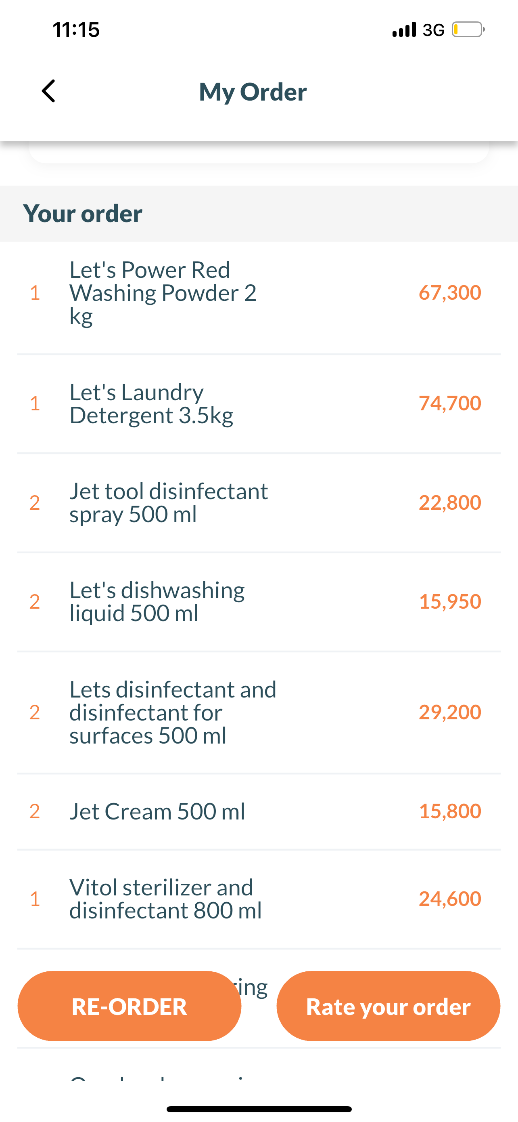Tap the 15,950 price amount
Viewport: 518px width, 1122px height.
click(450, 601)
